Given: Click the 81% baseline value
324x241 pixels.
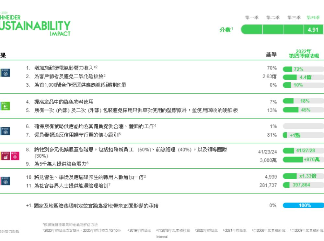Looking at the screenshot, I should [272, 135].
